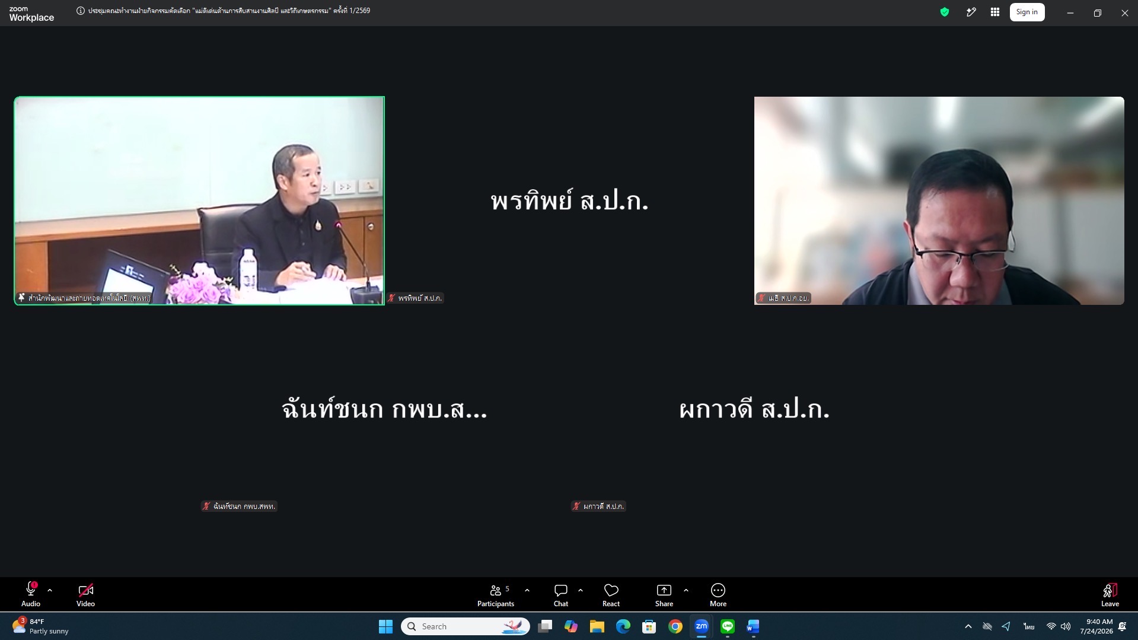The height and width of the screenshot is (640, 1138).
Task: Click the Zoom taskbar icon
Action: (x=702, y=626)
